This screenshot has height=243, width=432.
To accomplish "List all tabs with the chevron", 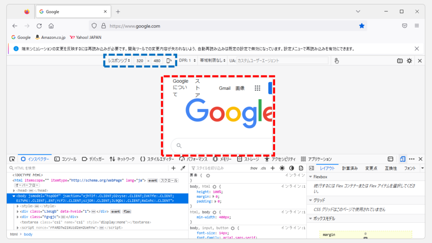I will click(358, 11).
